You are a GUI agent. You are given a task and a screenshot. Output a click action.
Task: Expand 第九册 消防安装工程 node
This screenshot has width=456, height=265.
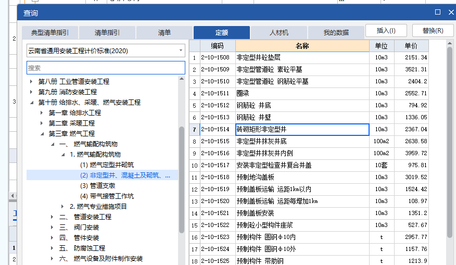pos(31,92)
